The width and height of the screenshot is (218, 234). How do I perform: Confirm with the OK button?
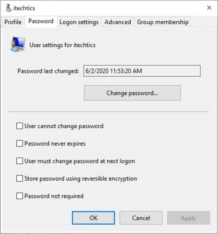(93, 218)
